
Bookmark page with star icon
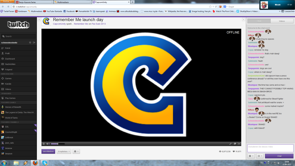click(x=210, y=7)
